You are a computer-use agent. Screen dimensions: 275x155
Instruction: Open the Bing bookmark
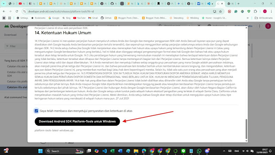click(67, 18)
